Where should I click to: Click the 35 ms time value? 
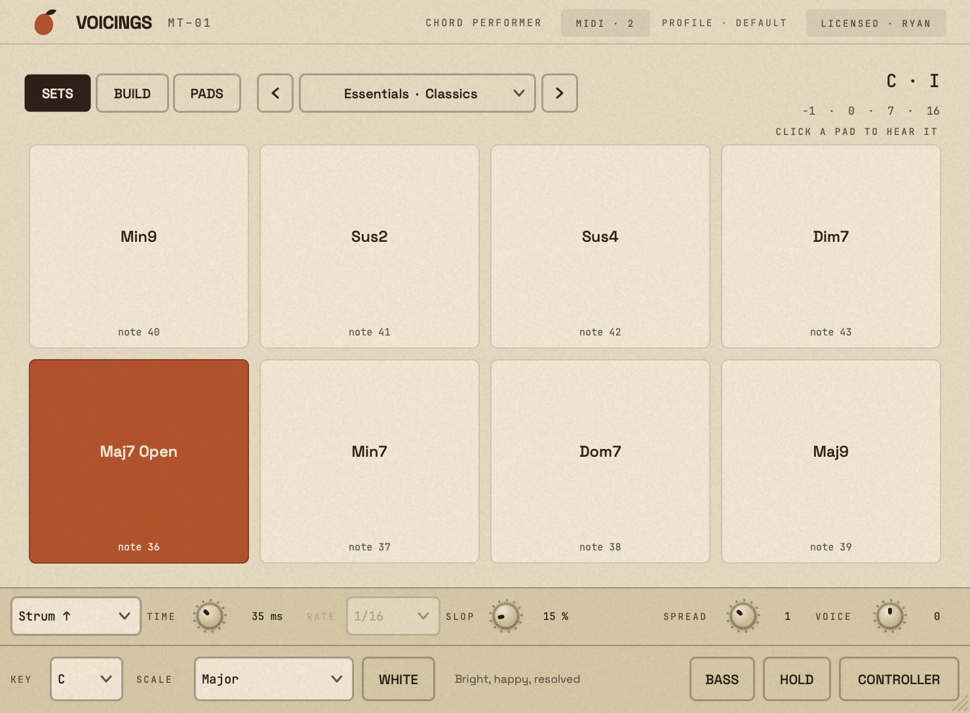(267, 616)
